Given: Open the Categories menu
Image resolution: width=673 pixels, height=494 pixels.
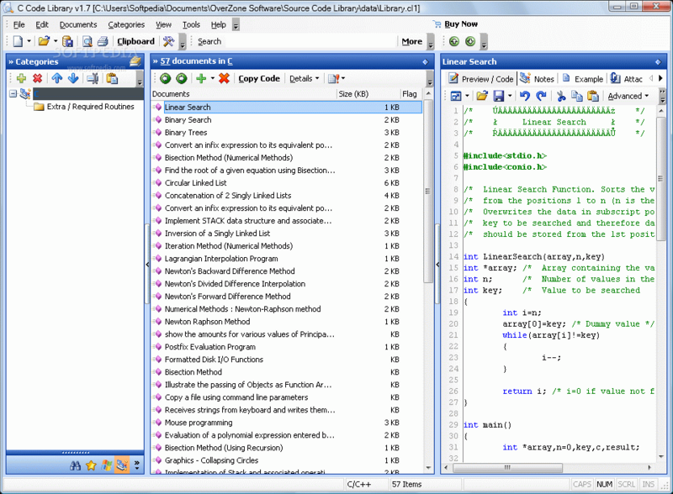Looking at the screenshot, I should coord(126,24).
